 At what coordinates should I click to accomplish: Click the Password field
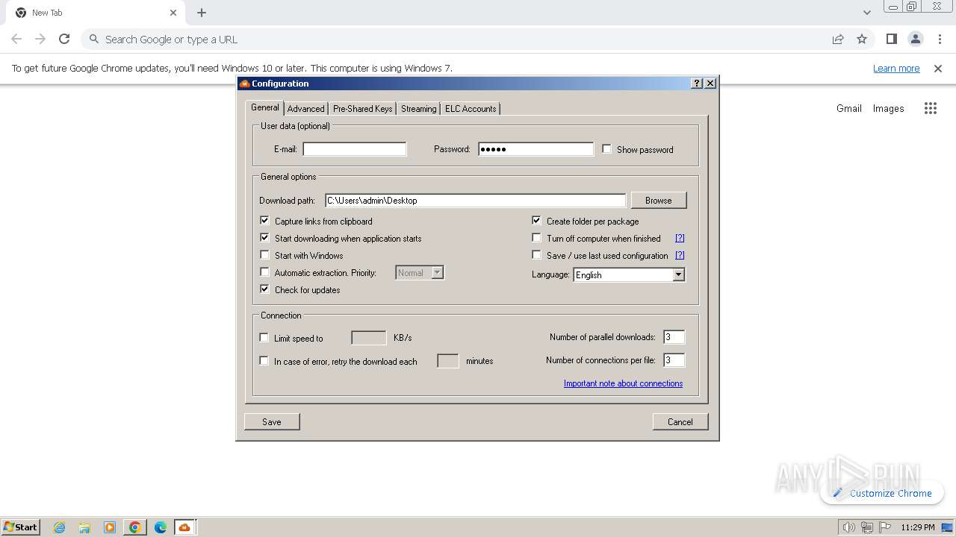(x=536, y=149)
